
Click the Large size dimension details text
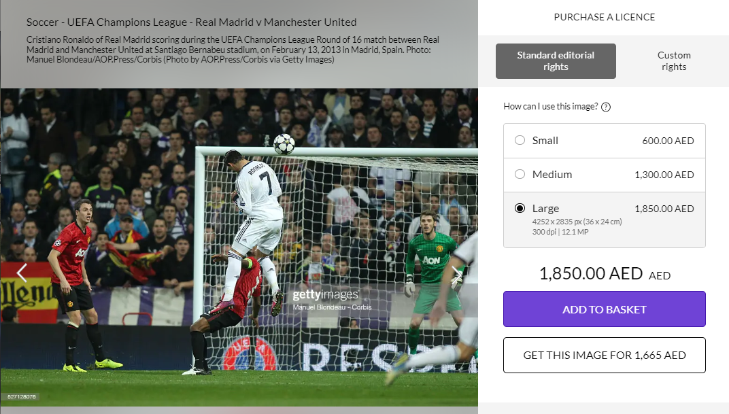click(577, 227)
